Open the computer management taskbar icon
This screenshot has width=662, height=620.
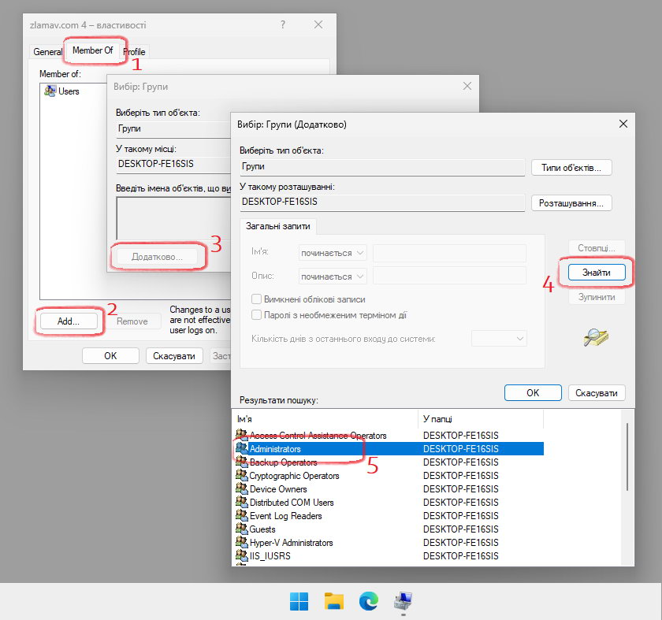click(x=404, y=603)
